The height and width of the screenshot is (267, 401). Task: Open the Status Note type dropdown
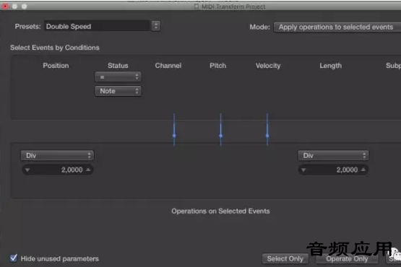(118, 91)
